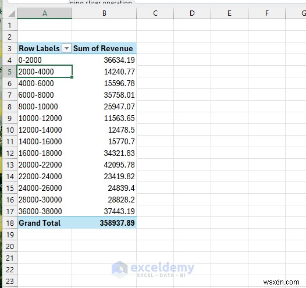Select the revenue value 28828.2

coord(104,200)
